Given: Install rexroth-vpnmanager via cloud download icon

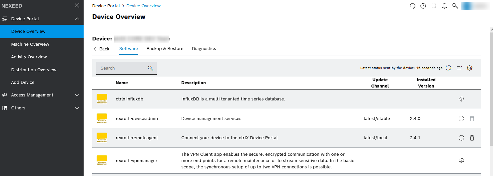Looking at the screenshot, I should [x=461, y=161].
